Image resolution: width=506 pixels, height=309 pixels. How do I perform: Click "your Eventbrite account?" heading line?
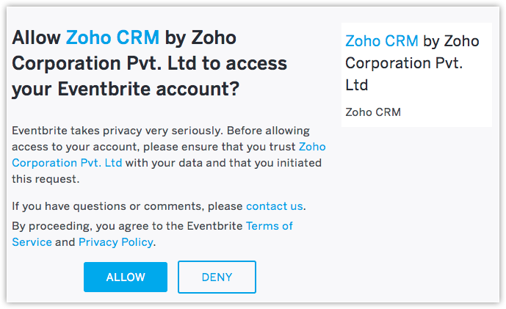click(126, 90)
